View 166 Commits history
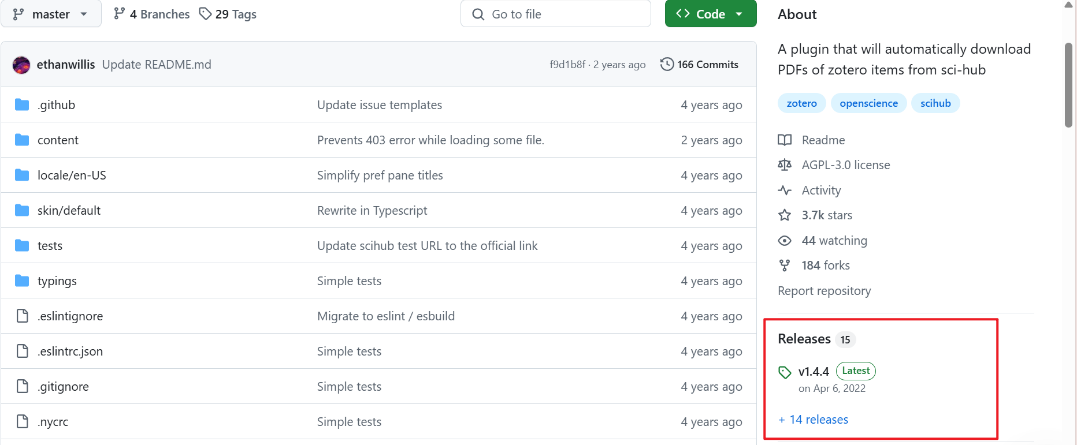 pyautogui.click(x=699, y=65)
